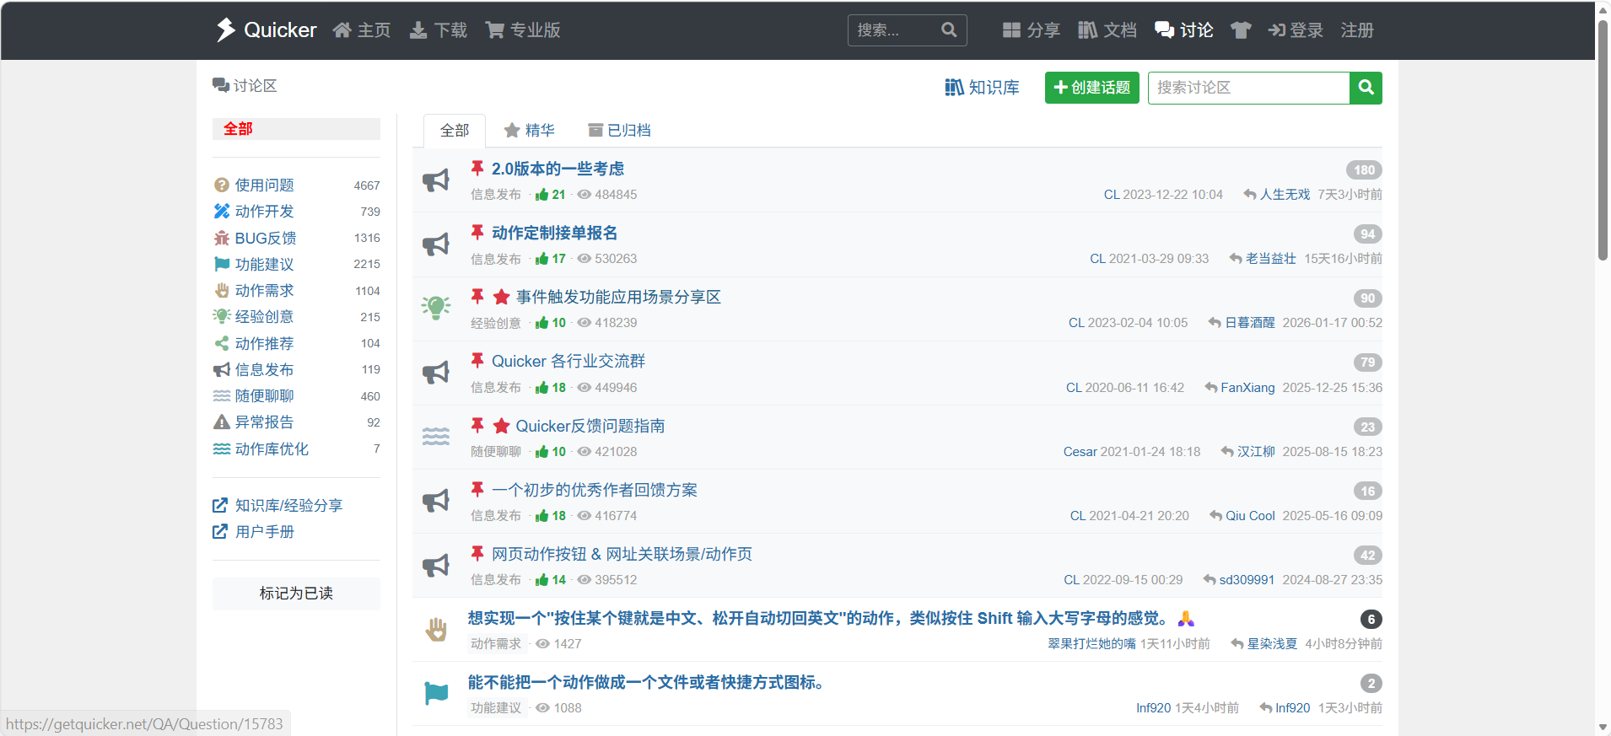Focus the 搜索讨论区 input field
This screenshot has height=736, width=1611.
click(x=1248, y=88)
